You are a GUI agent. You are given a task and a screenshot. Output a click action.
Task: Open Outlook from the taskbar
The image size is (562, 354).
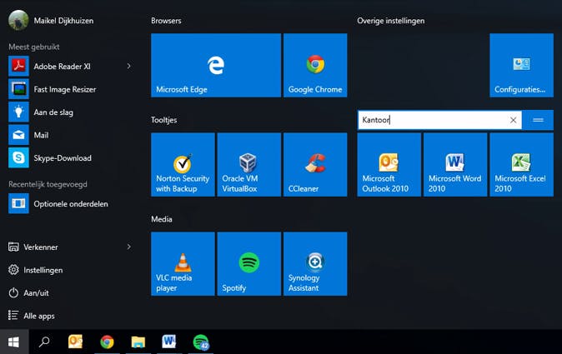click(x=75, y=342)
